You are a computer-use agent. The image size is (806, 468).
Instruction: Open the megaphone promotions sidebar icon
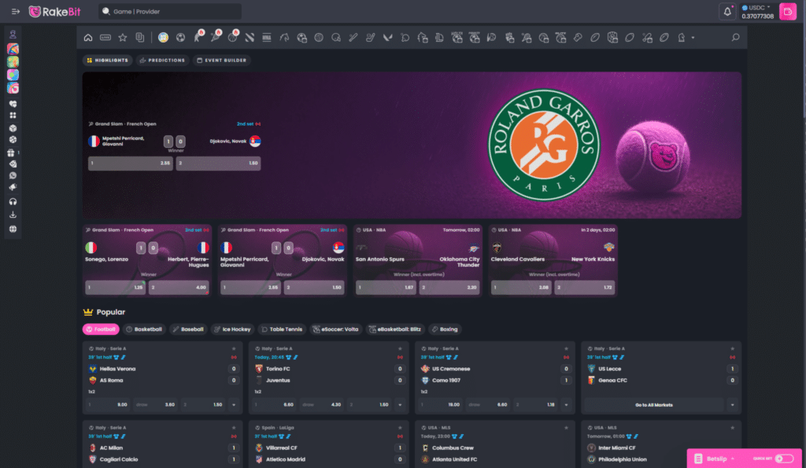coord(13,187)
